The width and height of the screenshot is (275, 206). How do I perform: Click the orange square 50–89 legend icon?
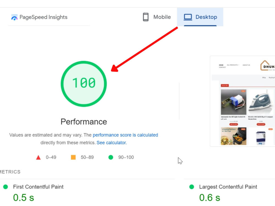[x=73, y=157]
